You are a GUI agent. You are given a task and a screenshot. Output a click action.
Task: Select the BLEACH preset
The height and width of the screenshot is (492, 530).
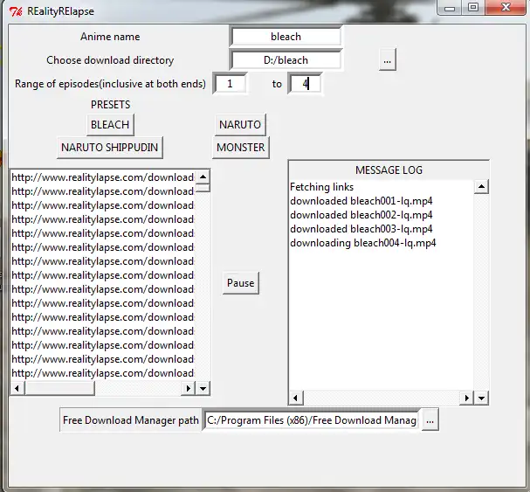pyautogui.click(x=110, y=124)
